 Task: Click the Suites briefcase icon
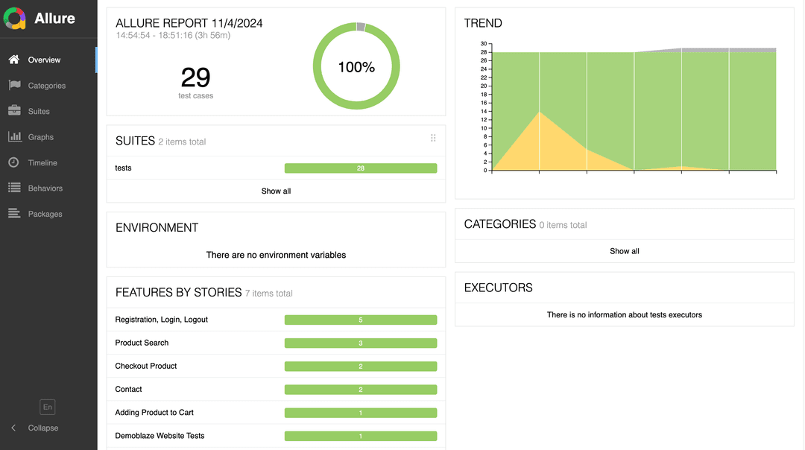(x=14, y=111)
